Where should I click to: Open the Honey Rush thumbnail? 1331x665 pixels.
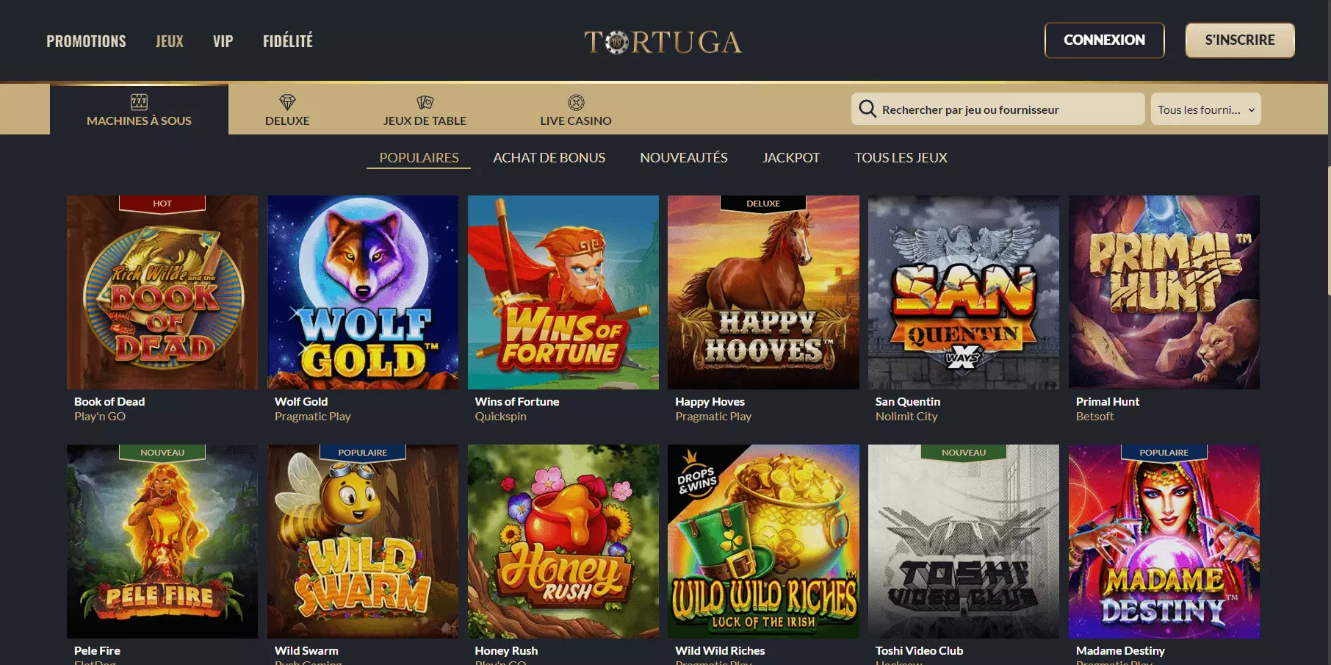tap(563, 542)
